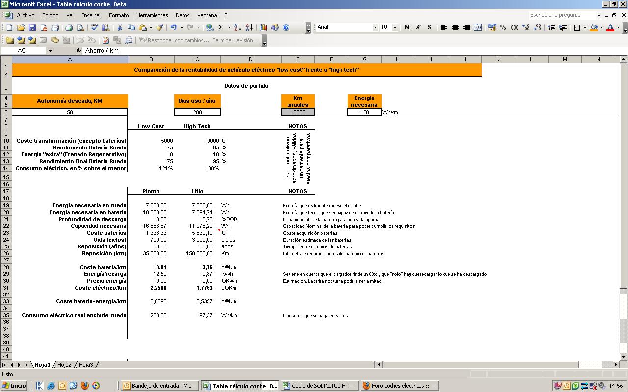The width and height of the screenshot is (628, 392).
Task: Apply percent style format
Action: pos(503,27)
